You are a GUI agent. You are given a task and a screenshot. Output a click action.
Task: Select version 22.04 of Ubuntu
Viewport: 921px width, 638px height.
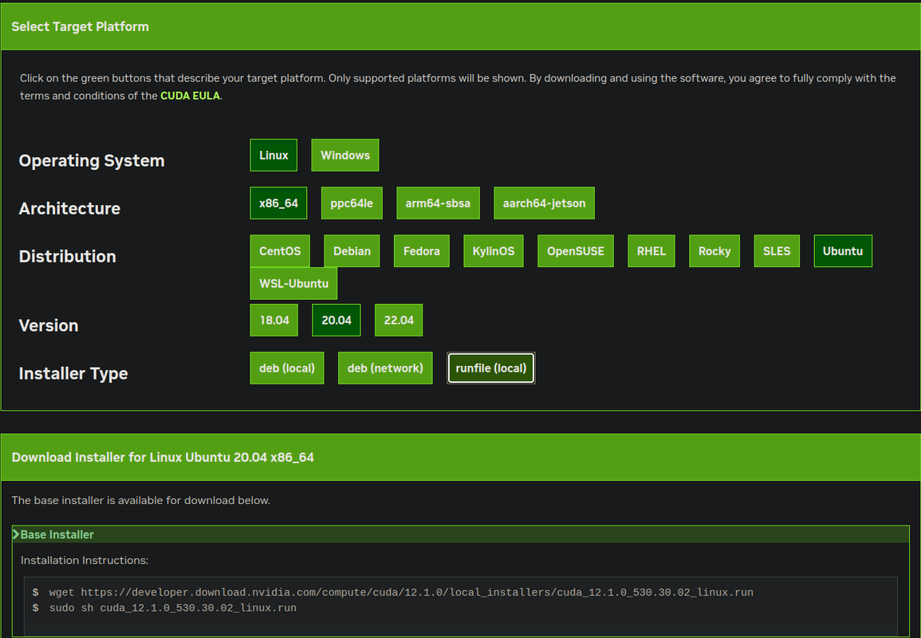coord(398,320)
